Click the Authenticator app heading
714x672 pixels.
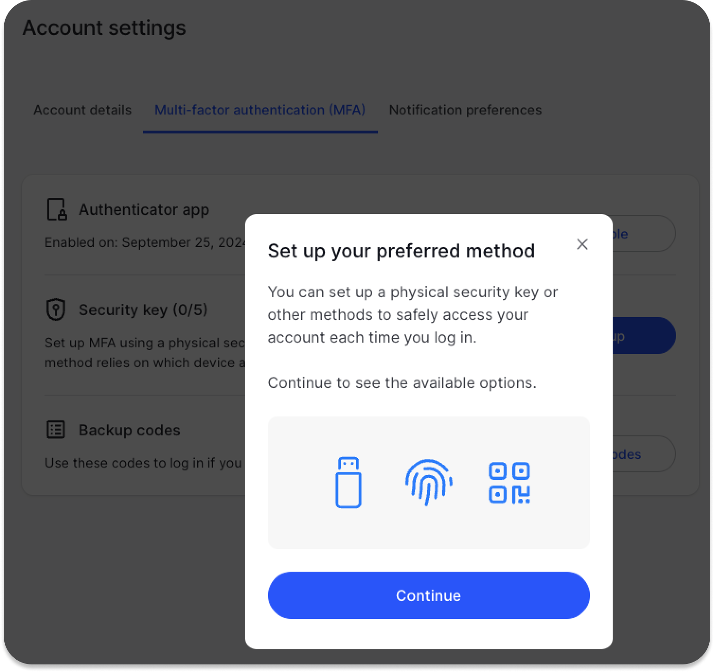pyautogui.click(x=144, y=210)
